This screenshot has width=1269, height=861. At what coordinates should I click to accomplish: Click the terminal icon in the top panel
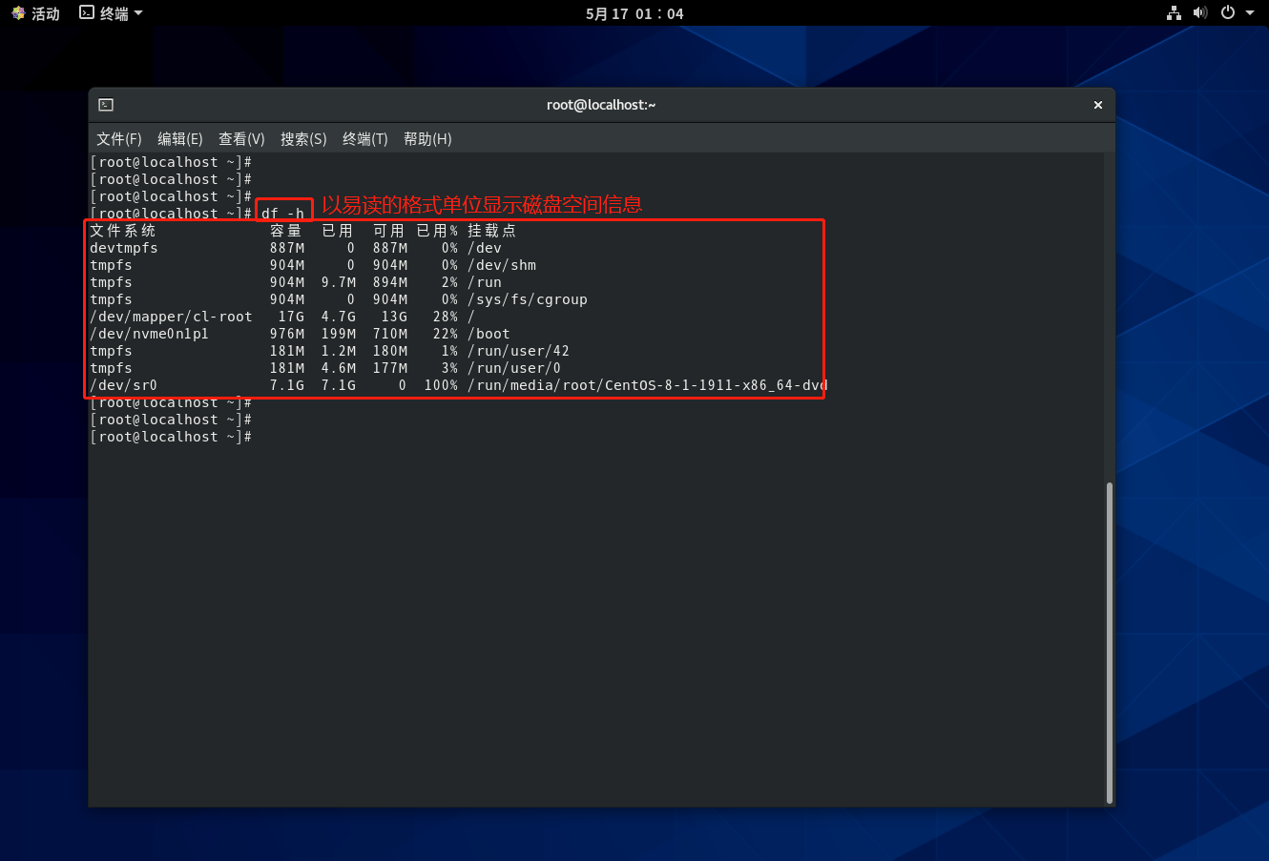click(87, 13)
